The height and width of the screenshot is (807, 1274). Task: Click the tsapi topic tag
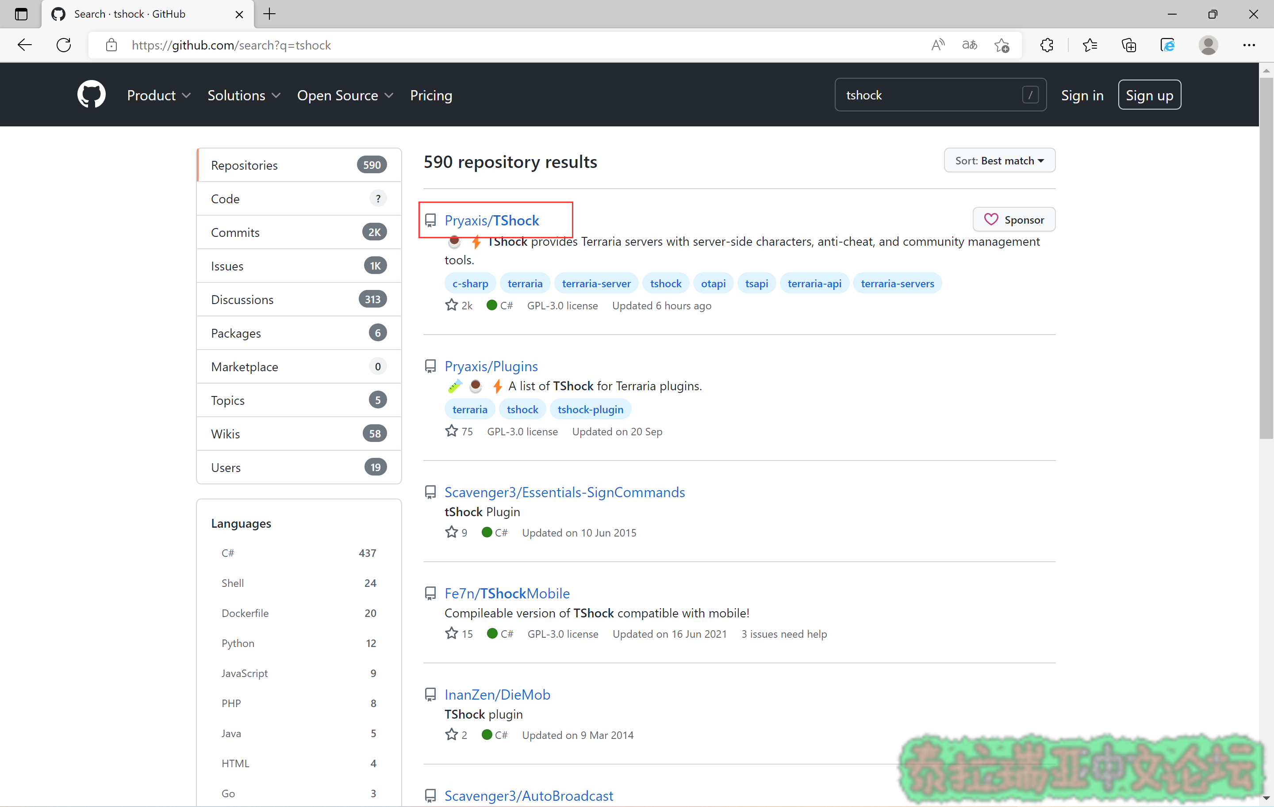point(756,283)
